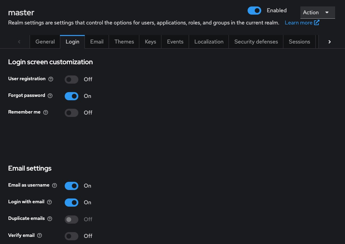Turn off Email as username switch
The width and height of the screenshot is (345, 244).
72,186
